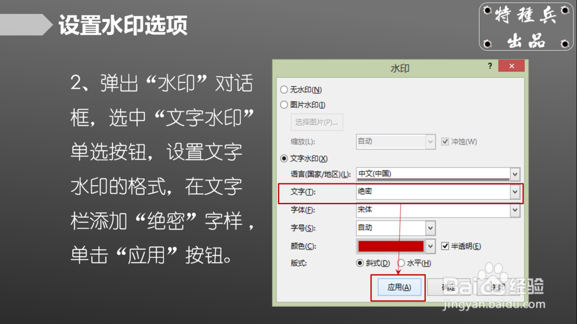Click the 确定 (OK) button

click(x=448, y=287)
